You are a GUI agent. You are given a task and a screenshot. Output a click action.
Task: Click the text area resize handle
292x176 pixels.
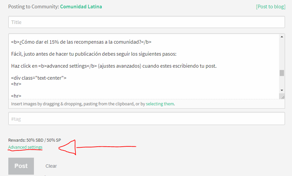(x=283, y=97)
